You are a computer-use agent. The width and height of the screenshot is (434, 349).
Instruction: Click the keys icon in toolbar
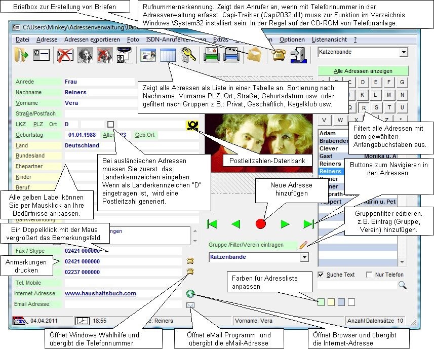click(x=188, y=55)
